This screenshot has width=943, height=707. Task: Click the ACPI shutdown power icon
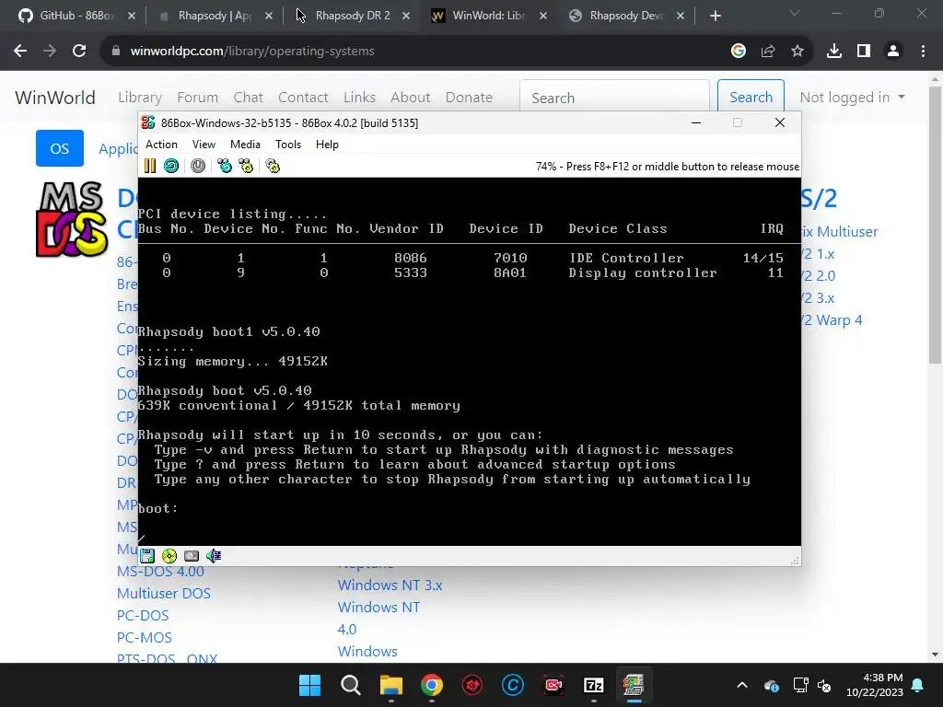click(x=198, y=166)
